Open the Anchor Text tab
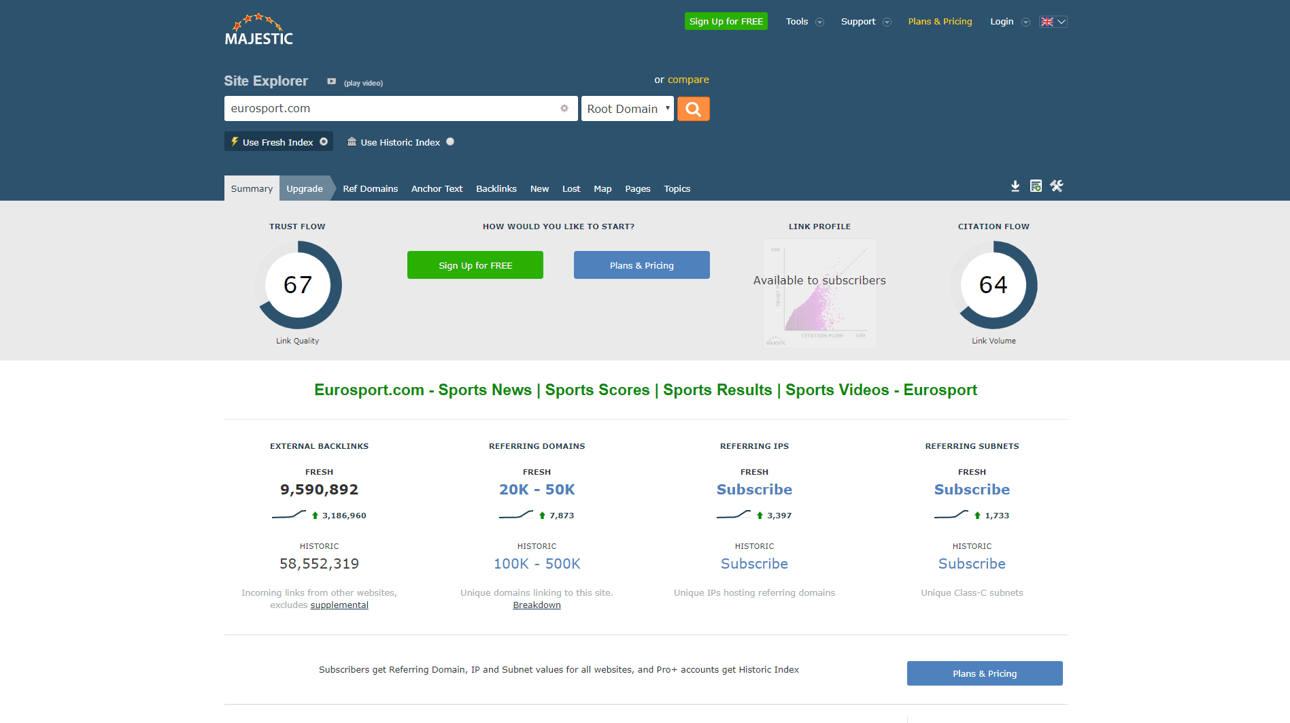 click(x=437, y=189)
